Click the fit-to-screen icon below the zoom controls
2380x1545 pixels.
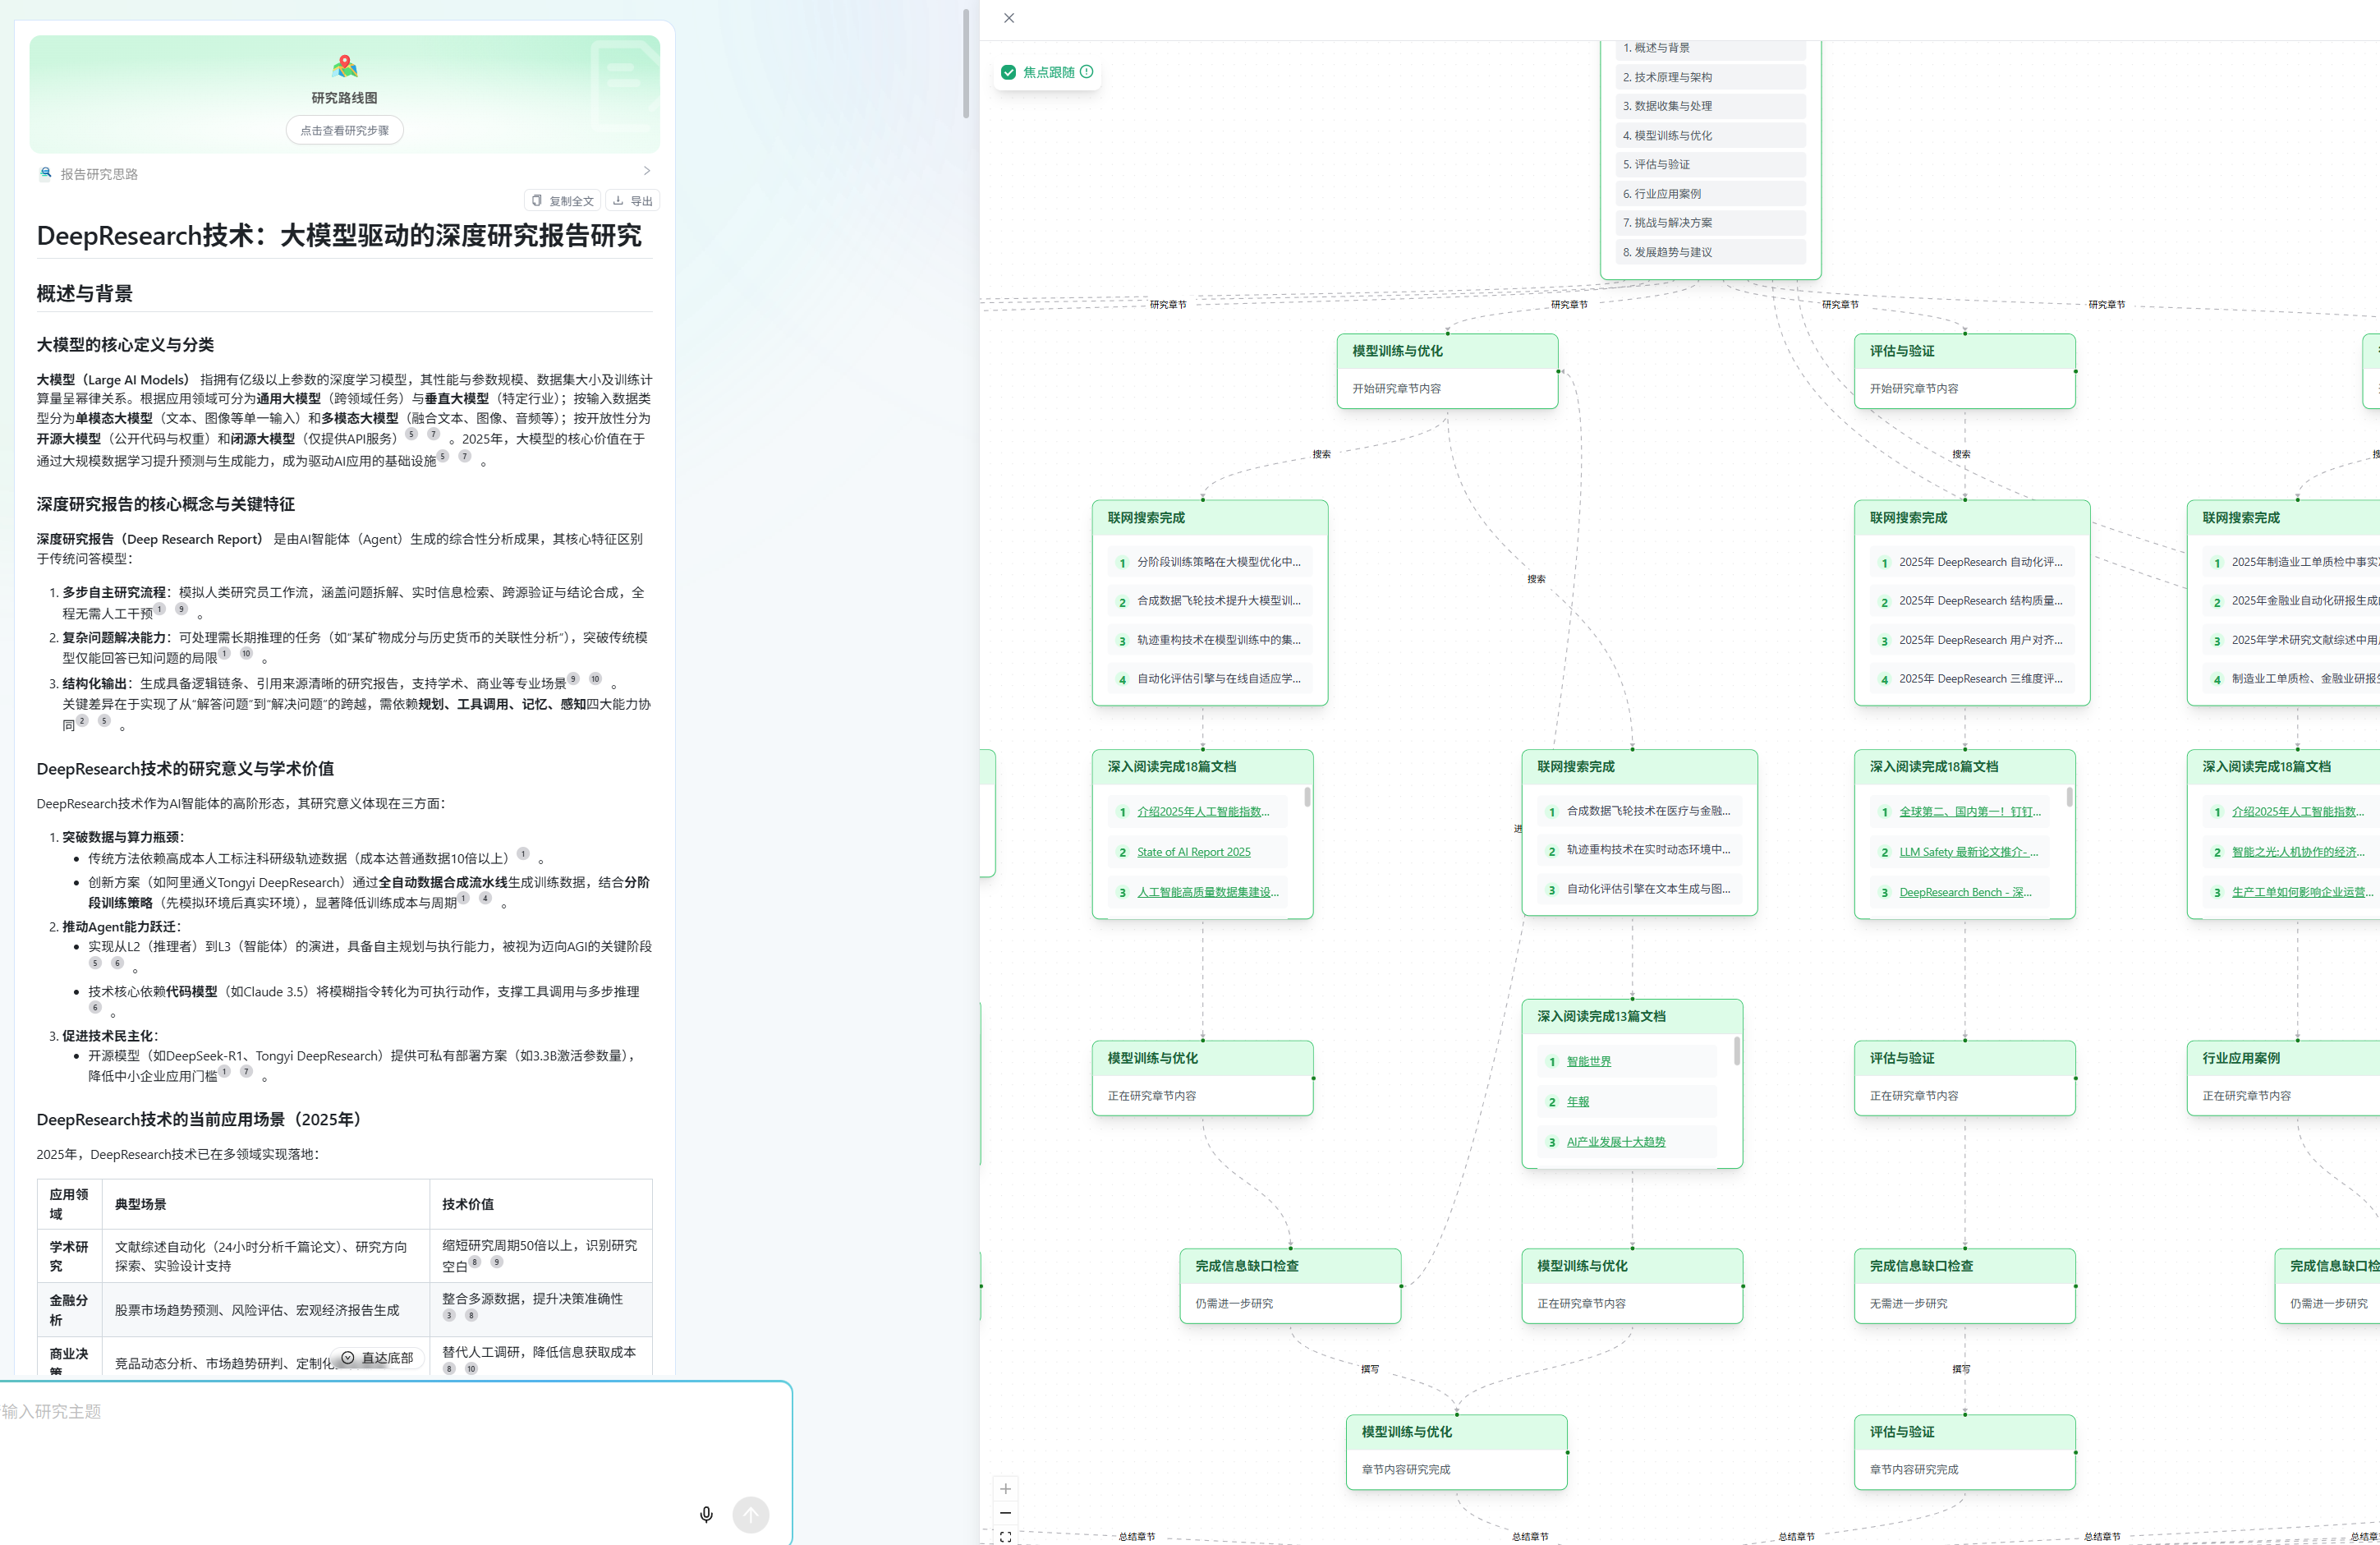click(1006, 1537)
